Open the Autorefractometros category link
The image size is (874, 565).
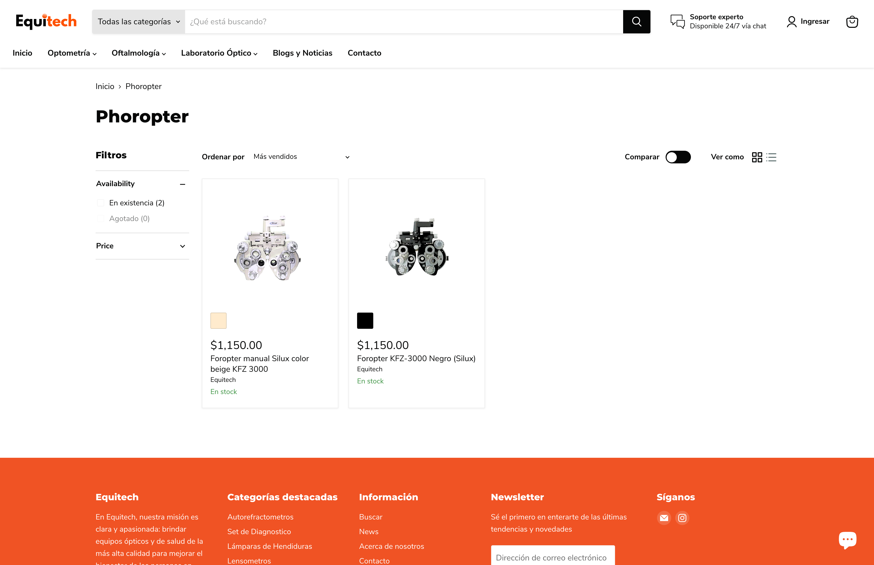pos(260,517)
